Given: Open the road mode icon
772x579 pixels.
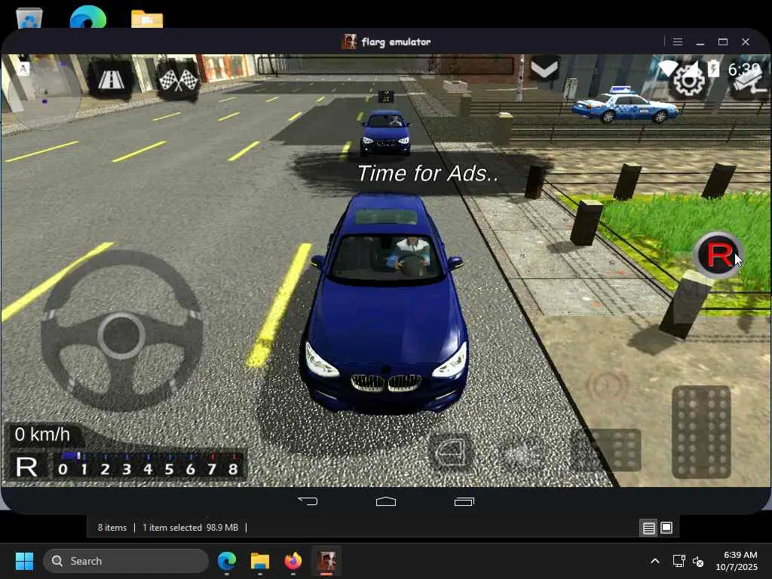Looking at the screenshot, I should 112,78.
